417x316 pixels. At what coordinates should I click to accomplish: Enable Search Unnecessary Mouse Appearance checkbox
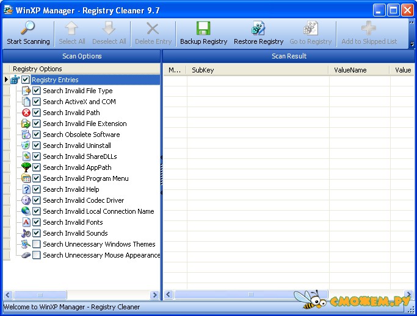coord(37,255)
